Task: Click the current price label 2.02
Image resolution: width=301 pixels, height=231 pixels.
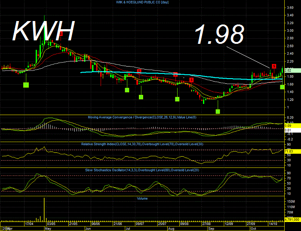Action: pyautogui.click(x=292, y=70)
